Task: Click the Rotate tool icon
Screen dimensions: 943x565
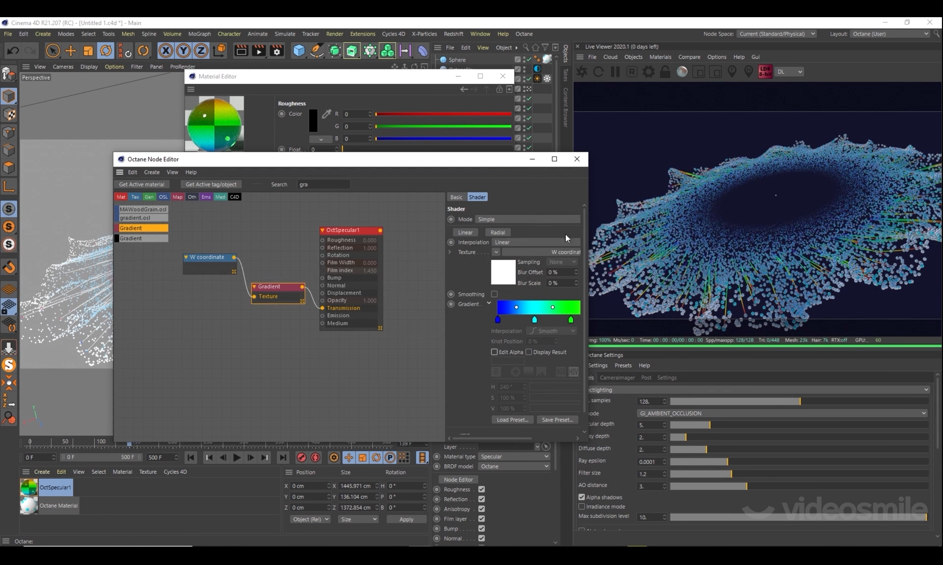Action: click(106, 51)
